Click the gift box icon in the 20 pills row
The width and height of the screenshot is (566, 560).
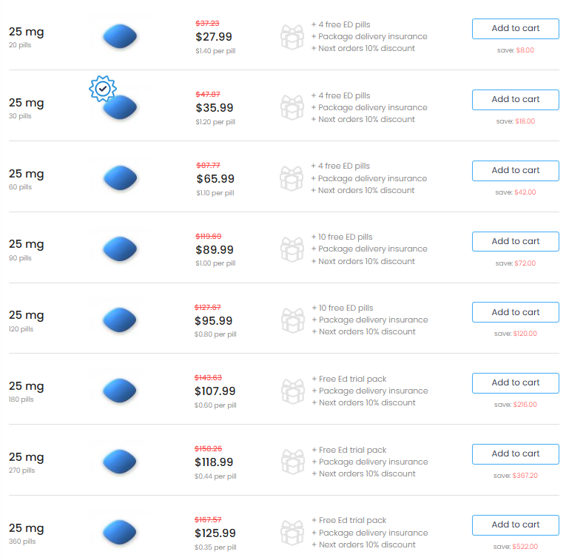(x=292, y=36)
